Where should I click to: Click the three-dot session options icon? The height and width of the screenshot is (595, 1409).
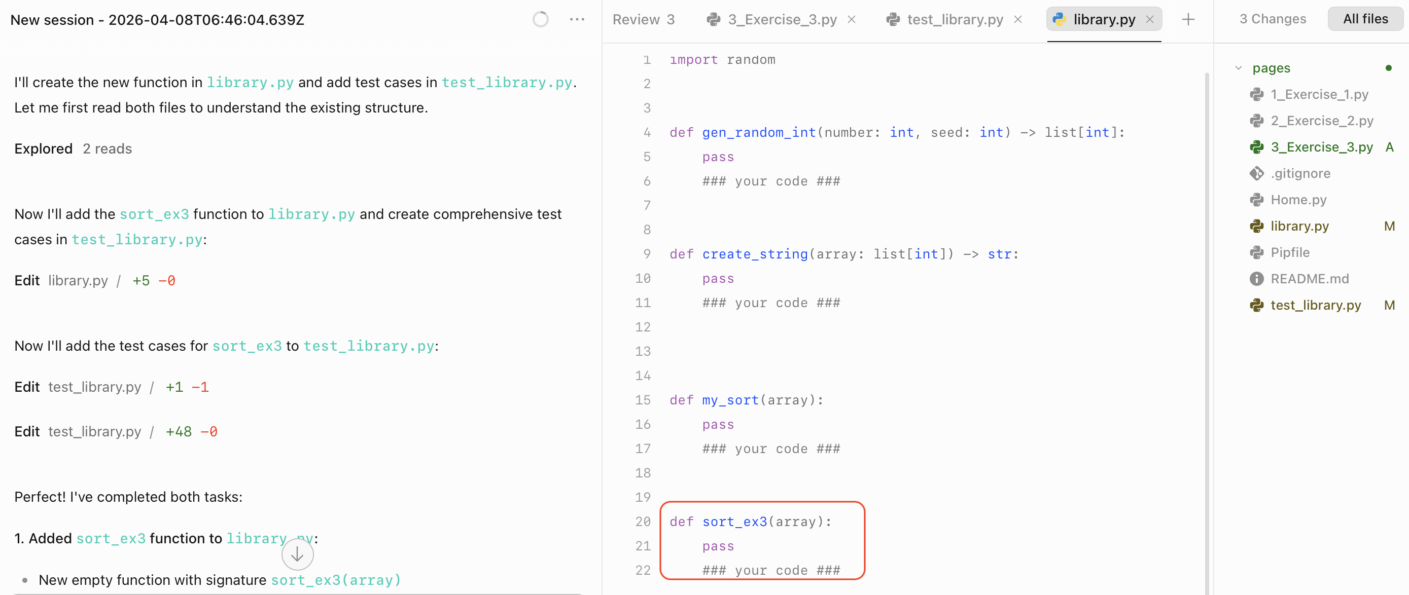click(x=577, y=20)
